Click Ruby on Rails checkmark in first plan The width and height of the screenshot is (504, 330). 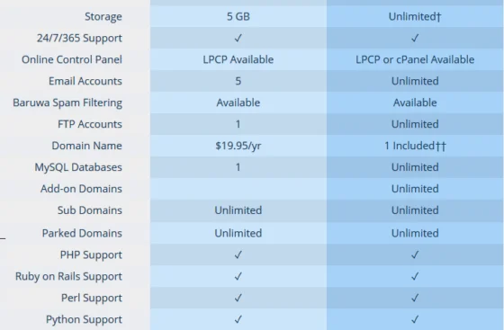238,276
